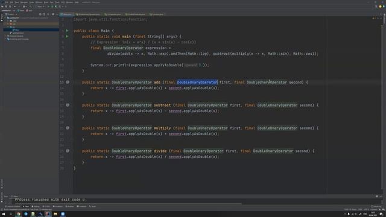Screen dimensions: 386x217
Task: Click the highlighted DoubleUnaryOperator parameter type
Action: [x=197, y=82]
